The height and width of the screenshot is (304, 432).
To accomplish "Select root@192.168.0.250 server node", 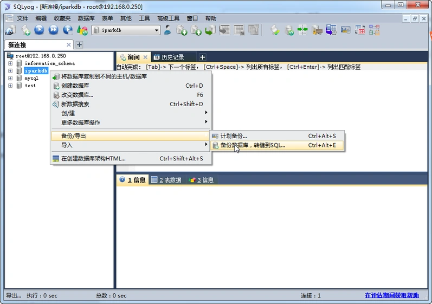I will [41, 56].
